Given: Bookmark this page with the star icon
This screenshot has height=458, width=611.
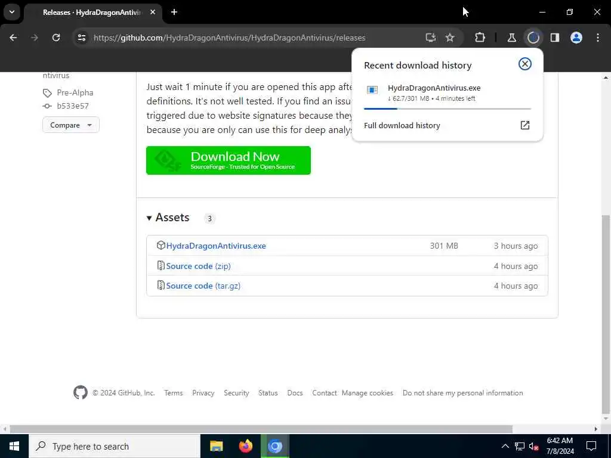Looking at the screenshot, I should pyautogui.click(x=450, y=38).
